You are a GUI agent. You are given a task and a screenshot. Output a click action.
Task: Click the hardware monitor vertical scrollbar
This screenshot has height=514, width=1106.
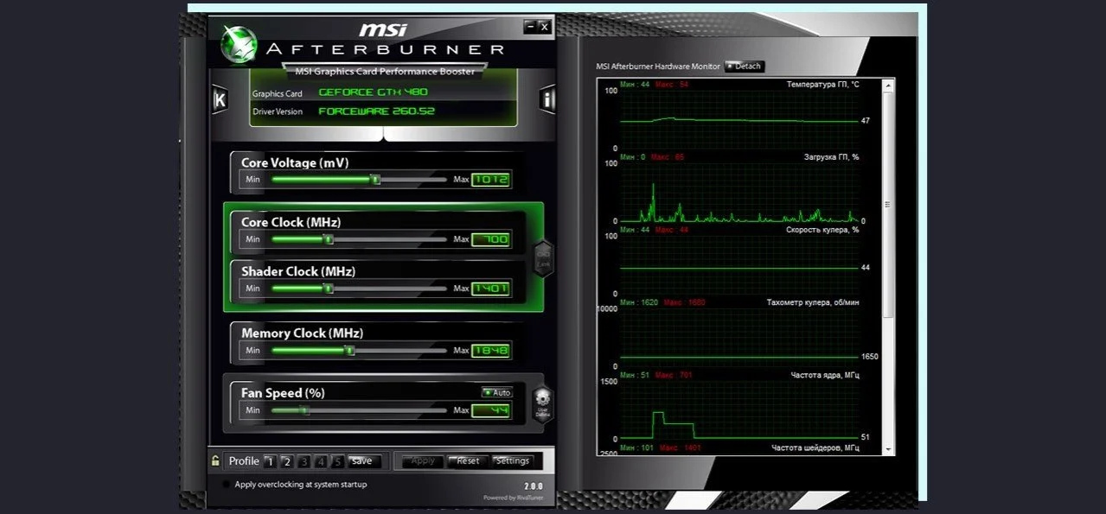pyautogui.click(x=886, y=266)
